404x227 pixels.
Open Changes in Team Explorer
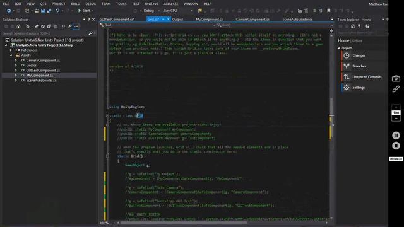click(359, 55)
